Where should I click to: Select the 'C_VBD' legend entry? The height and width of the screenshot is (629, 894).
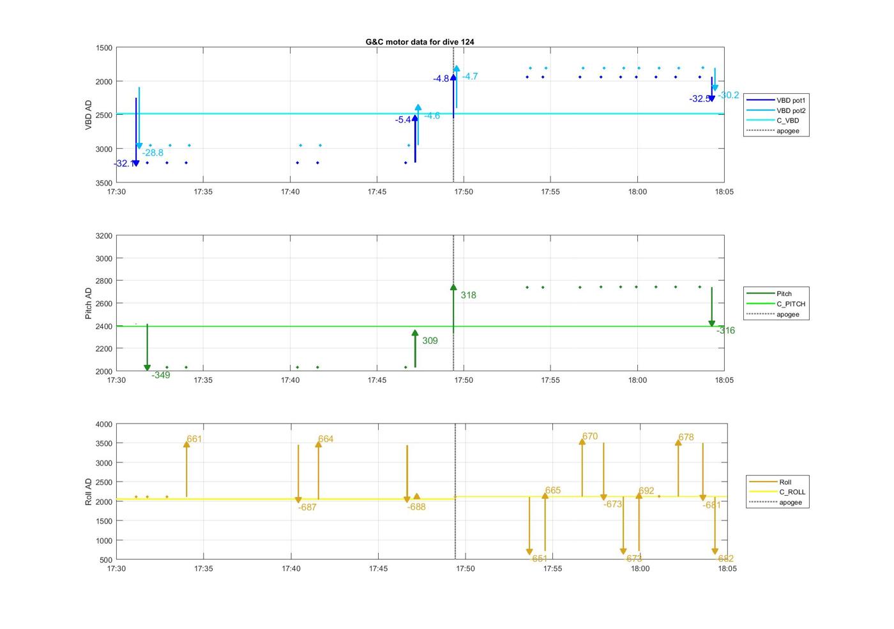[773, 121]
